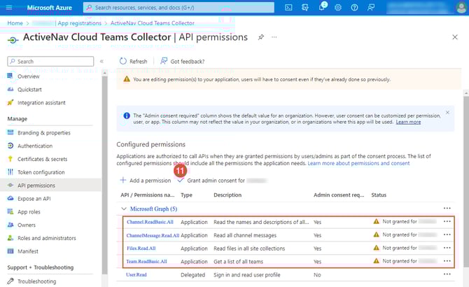Image resolution: width=469 pixels, height=287 pixels.
Task: Go to App registrations breadcrumb
Action: pyautogui.click(x=80, y=23)
